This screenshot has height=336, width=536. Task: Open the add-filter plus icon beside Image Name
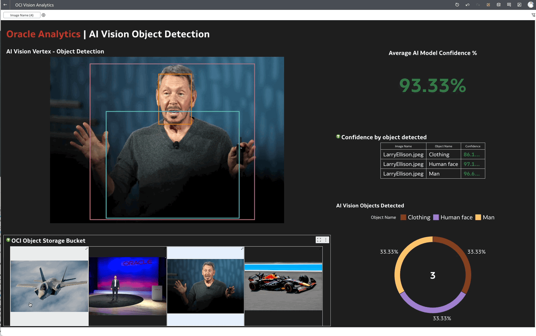tap(43, 15)
